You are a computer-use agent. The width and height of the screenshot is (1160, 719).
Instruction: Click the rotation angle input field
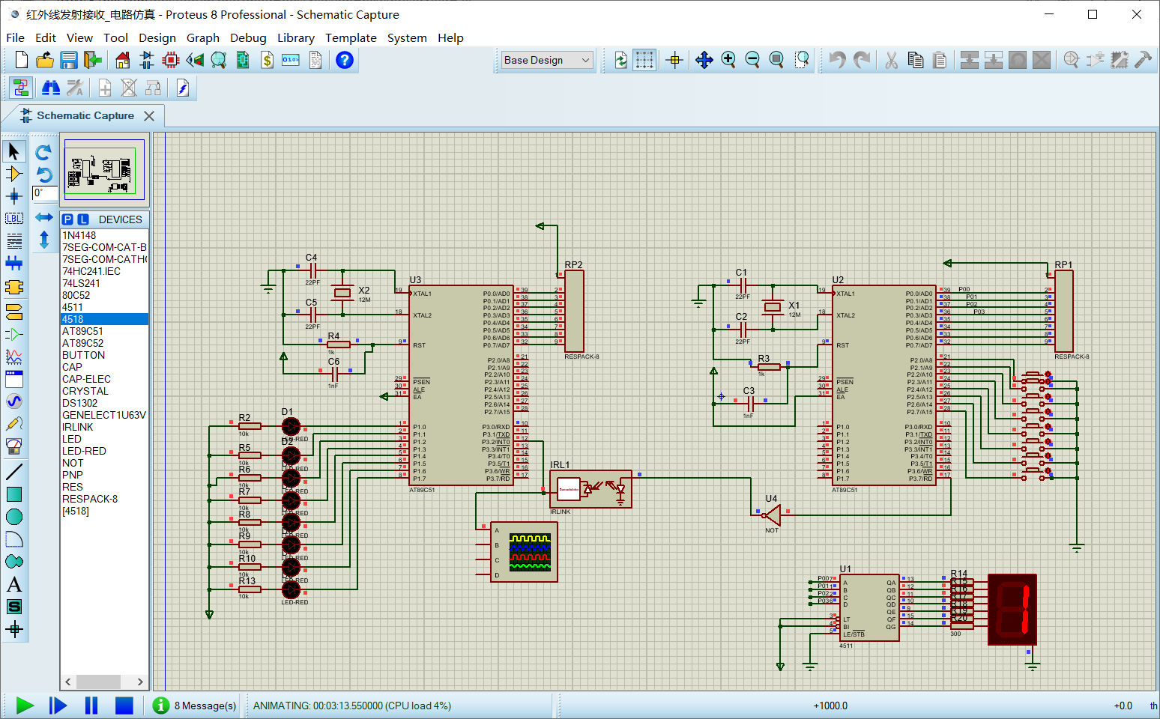[x=43, y=193]
